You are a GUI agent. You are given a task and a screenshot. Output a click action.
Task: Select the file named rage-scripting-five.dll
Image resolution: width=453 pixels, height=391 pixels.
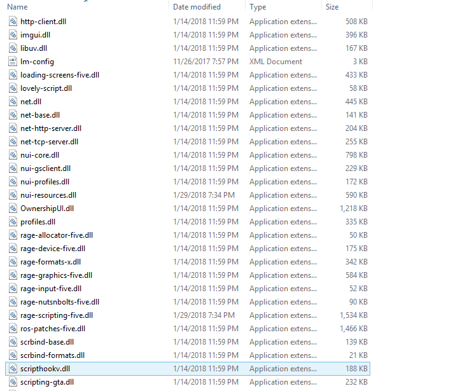coord(57,315)
